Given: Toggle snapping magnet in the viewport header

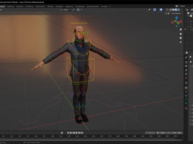Looking at the screenshot, I should coord(78,10).
